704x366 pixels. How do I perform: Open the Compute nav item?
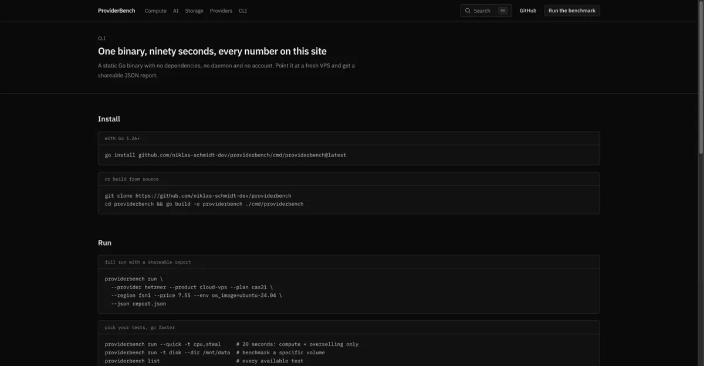155,11
